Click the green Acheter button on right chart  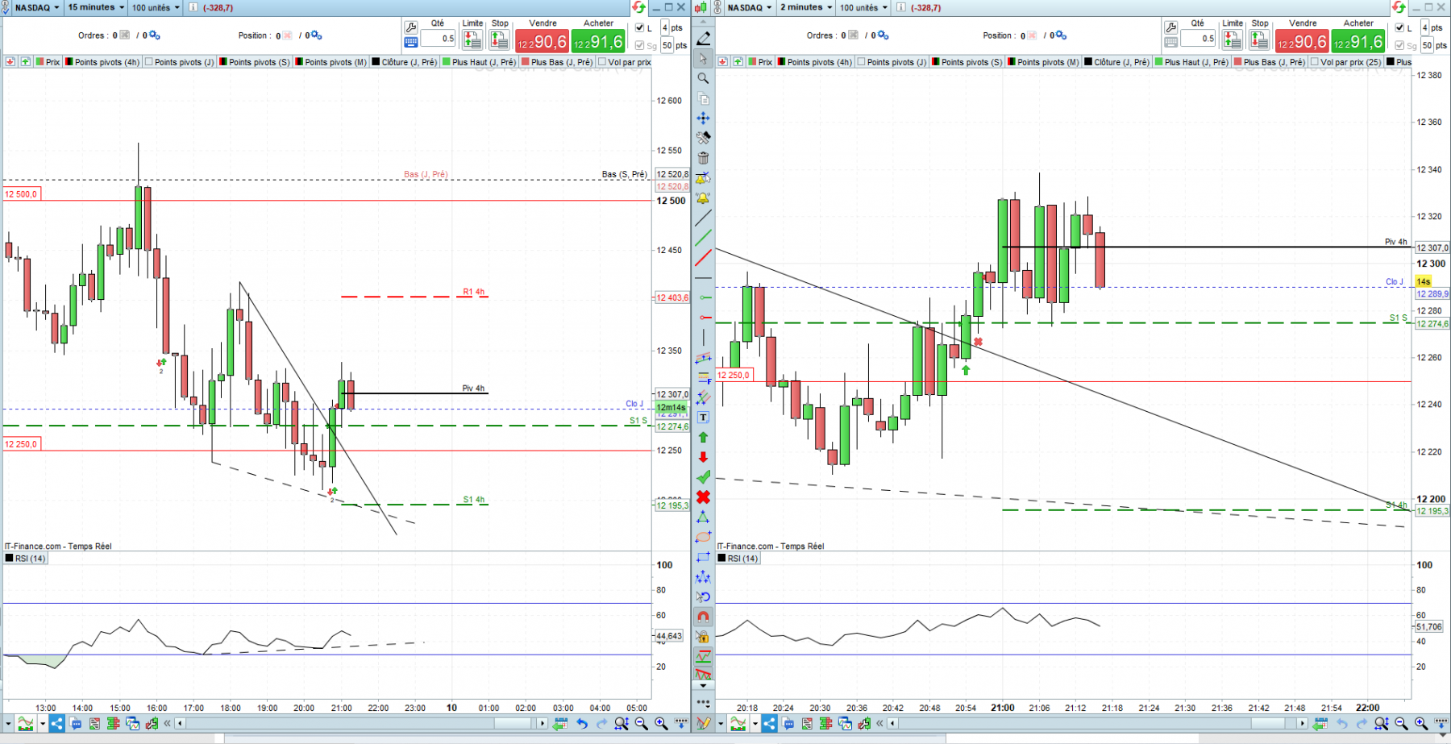click(x=1358, y=42)
